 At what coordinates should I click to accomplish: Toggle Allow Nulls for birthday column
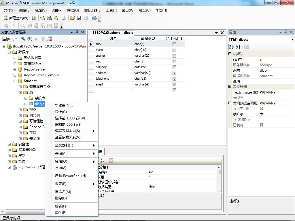pyautogui.click(x=174, y=67)
